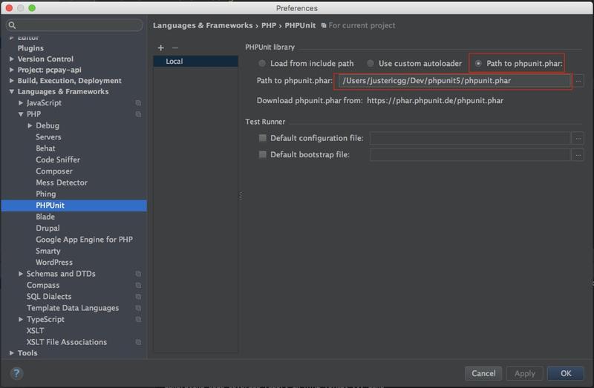Image resolution: width=594 pixels, height=388 pixels.
Task: Click the Default configuration file text field
Action: point(470,138)
